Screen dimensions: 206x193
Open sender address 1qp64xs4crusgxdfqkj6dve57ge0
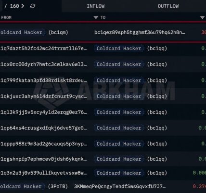pyautogui.click(x=43, y=128)
